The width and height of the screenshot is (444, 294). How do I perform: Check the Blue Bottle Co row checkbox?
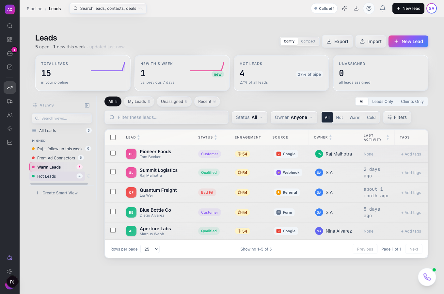tap(113, 212)
